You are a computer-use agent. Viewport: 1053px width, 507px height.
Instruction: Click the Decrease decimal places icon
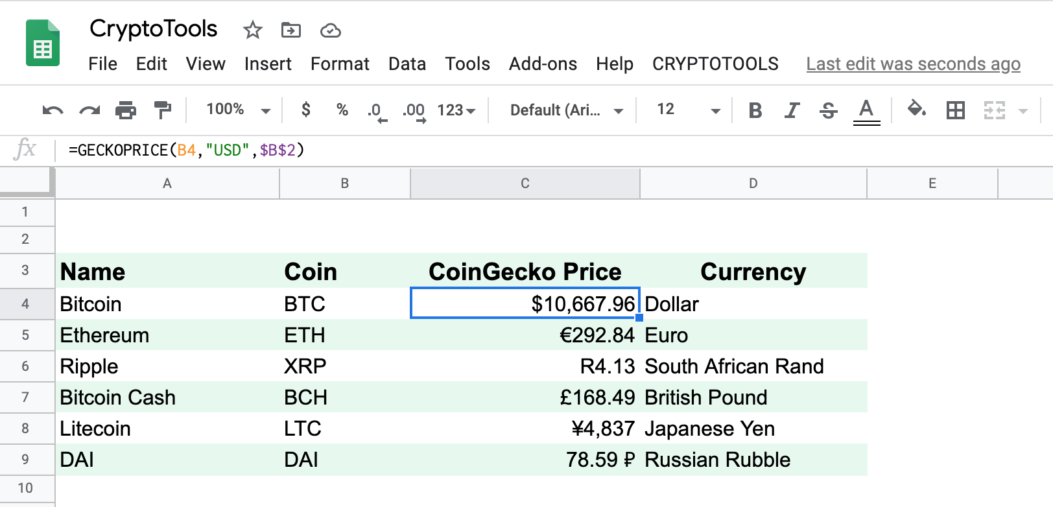[x=377, y=111]
